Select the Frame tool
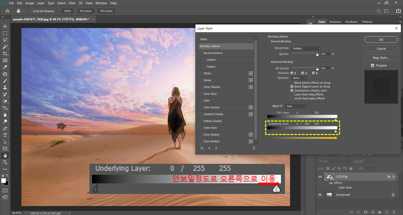Image resolution: width=403 pixels, height=215 pixels. click(x=5, y=60)
